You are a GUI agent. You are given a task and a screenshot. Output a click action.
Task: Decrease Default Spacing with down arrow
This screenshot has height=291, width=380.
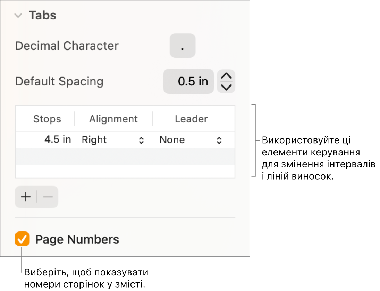point(226,87)
